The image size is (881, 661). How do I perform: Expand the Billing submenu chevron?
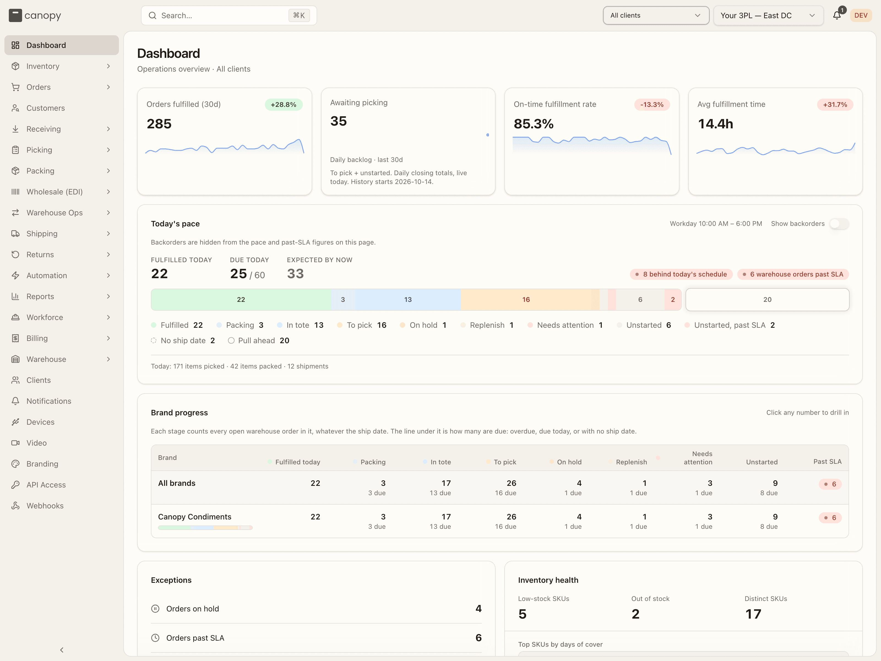(108, 338)
